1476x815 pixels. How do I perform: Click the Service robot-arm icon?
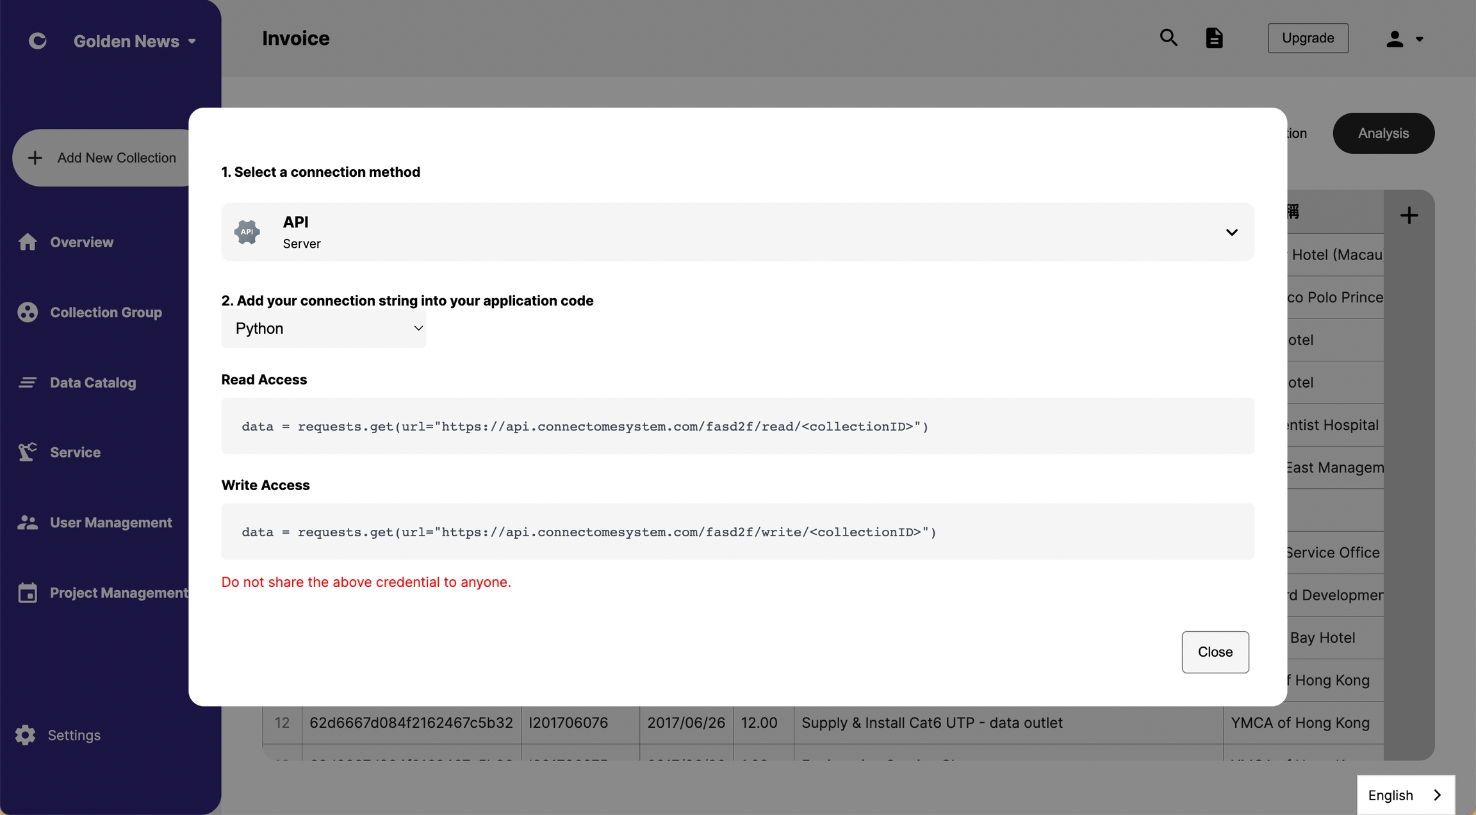coord(28,452)
